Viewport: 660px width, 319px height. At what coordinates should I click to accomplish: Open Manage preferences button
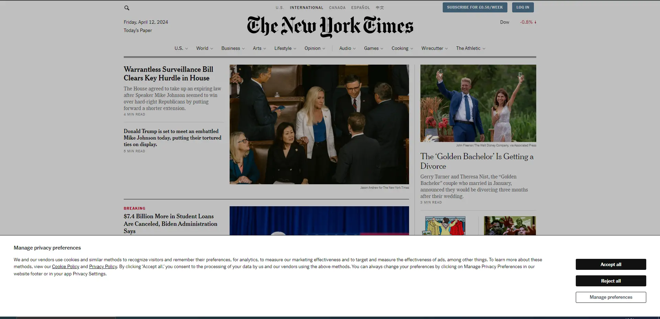coord(611,297)
